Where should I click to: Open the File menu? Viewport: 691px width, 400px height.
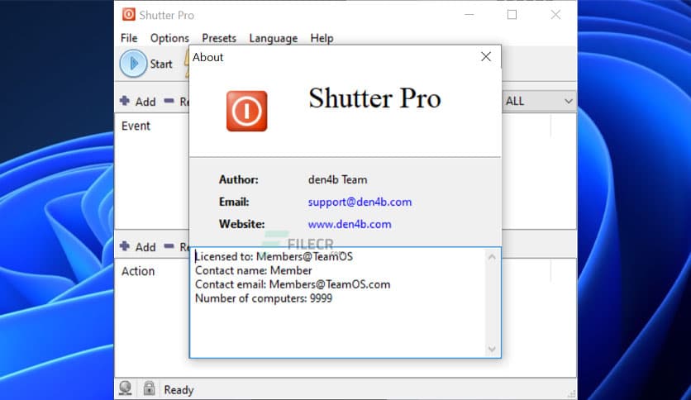tap(129, 38)
